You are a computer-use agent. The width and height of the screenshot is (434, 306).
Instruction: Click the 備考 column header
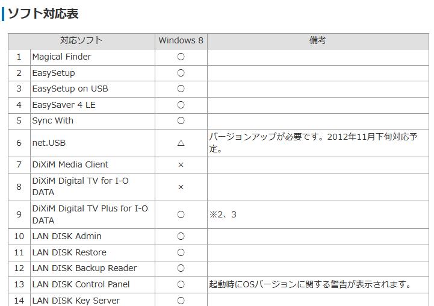coord(317,40)
